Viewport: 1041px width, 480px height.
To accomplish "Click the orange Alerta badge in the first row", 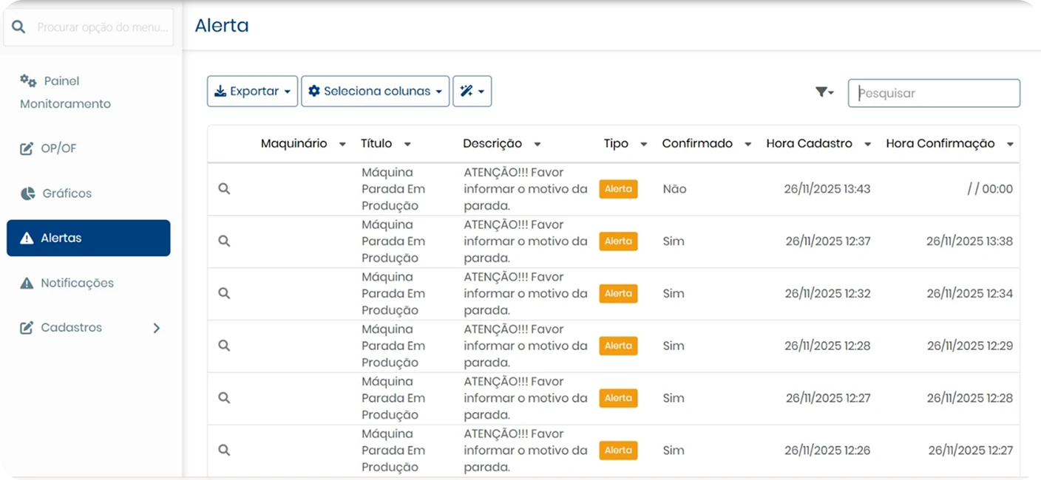I will (x=618, y=189).
